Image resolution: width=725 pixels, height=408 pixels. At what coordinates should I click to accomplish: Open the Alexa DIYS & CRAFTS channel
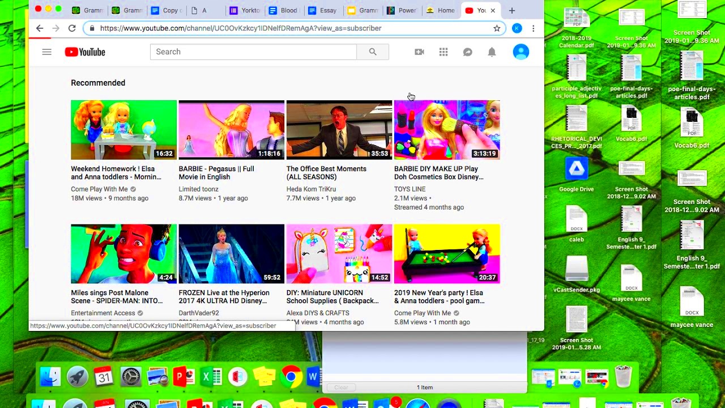(318, 313)
